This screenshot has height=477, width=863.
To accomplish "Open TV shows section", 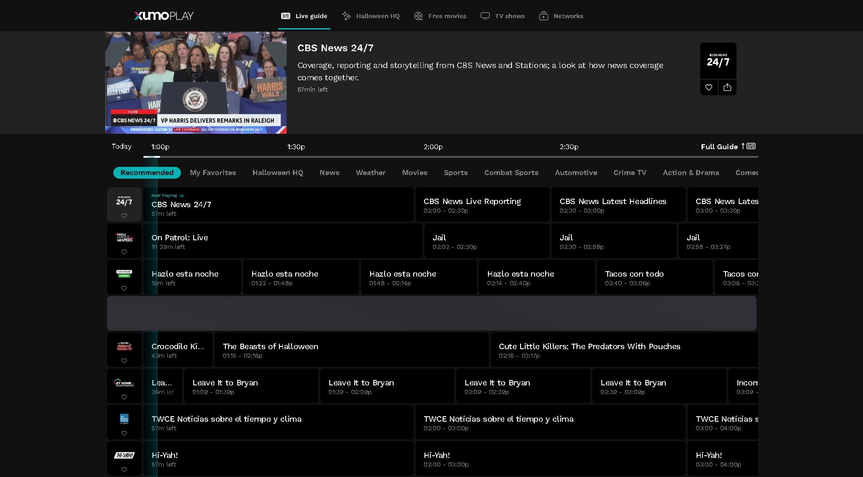I will point(502,16).
